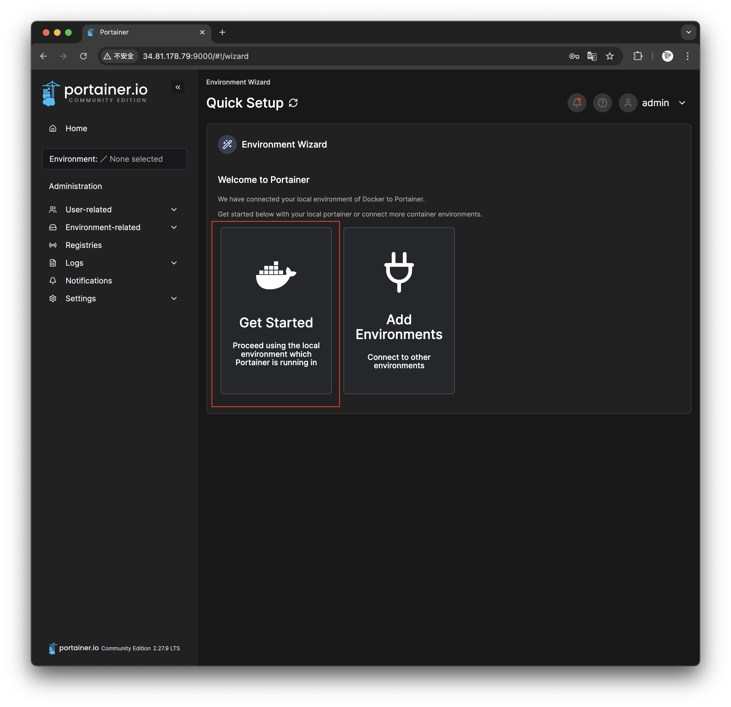The height and width of the screenshot is (707, 731).
Task: Click the Portainer logo in sidebar
Action: 95,93
